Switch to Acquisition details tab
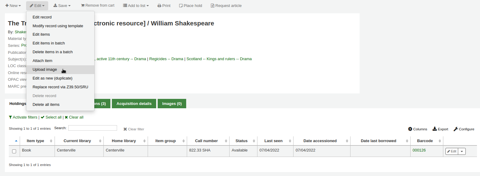Image resolution: width=480 pixels, height=176 pixels. click(134, 104)
